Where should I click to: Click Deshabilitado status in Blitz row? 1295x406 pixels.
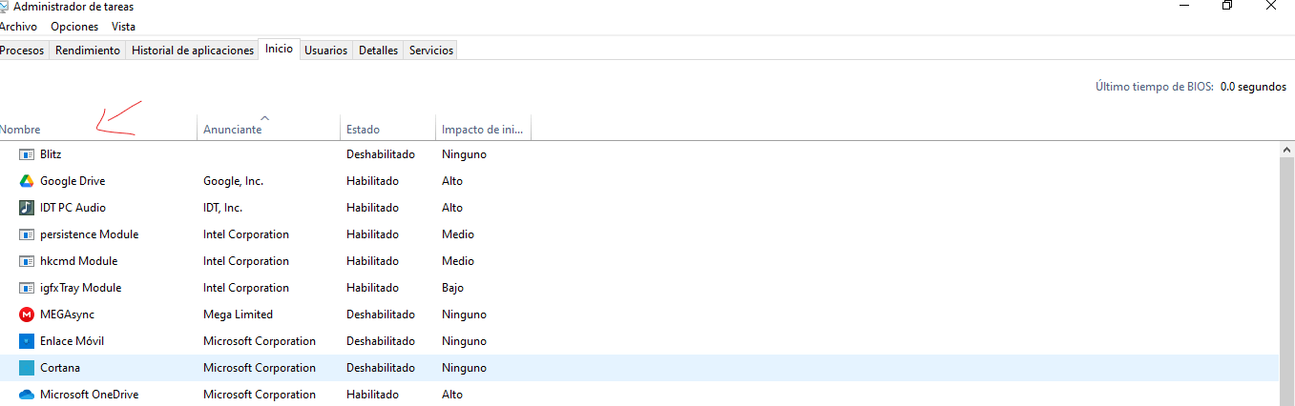point(381,154)
